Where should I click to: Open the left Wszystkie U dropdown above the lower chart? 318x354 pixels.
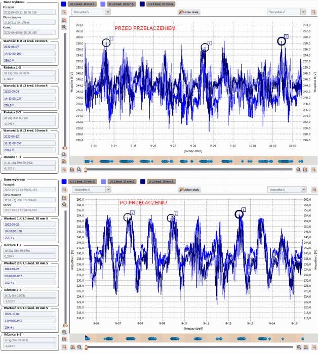click(x=92, y=190)
